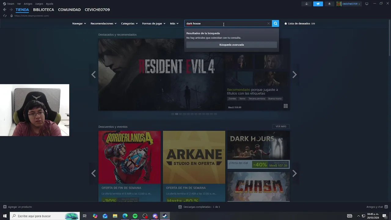This screenshot has height=220, width=391.
Task: Open File Explorer from the taskbar
Action: 115,216
